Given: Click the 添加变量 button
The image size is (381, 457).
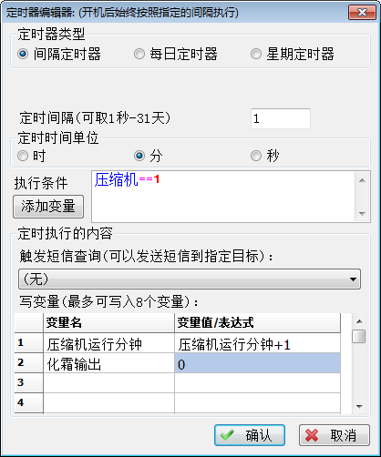Looking at the screenshot, I should pyautogui.click(x=48, y=207).
